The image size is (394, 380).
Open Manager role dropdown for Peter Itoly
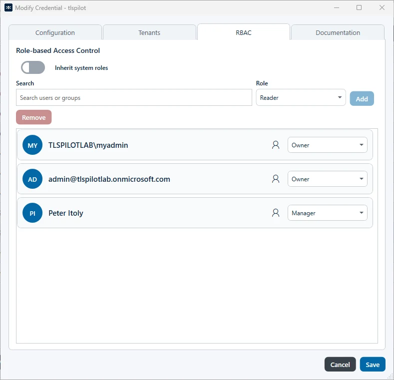[328, 213]
